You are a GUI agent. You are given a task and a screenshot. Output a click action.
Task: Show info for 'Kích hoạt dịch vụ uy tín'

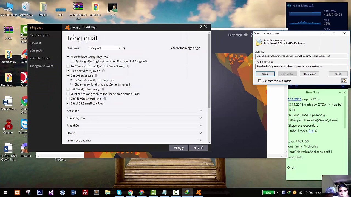click(103, 71)
